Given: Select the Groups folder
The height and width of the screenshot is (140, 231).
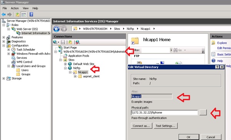Looking at the screenshot, I should pyautogui.click(x=26, y=74).
